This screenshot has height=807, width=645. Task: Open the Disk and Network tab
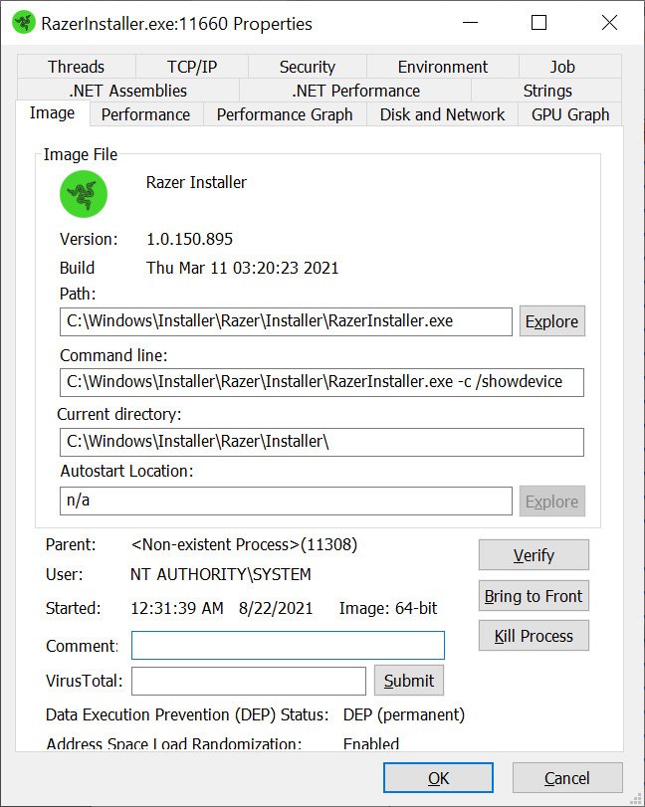point(442,114)
